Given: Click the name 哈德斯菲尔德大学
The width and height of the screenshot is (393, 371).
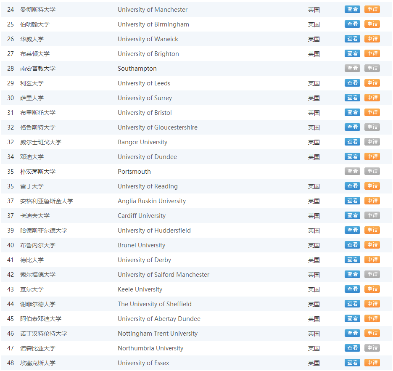Looking at the screenshot, I should pyautogui.click(x=44, y=231).
